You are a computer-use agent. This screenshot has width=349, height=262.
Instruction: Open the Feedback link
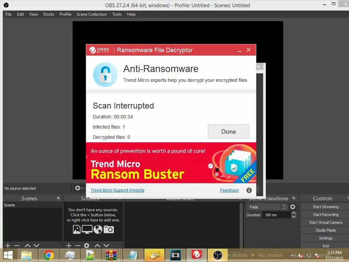click(x=229, y=190)
